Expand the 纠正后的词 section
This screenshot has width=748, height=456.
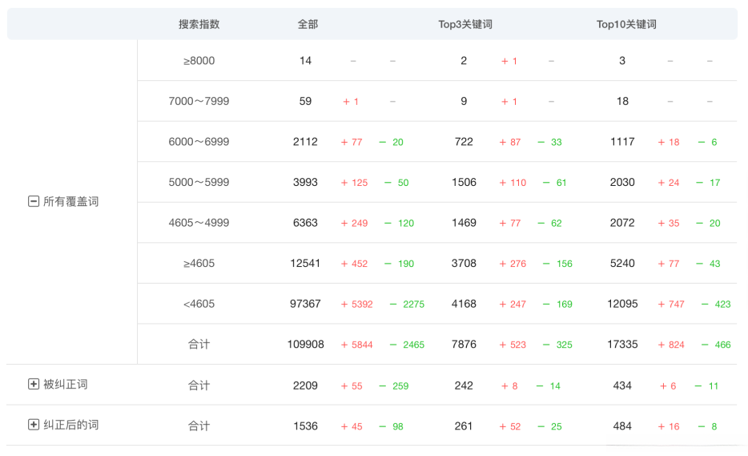(34, 425)
